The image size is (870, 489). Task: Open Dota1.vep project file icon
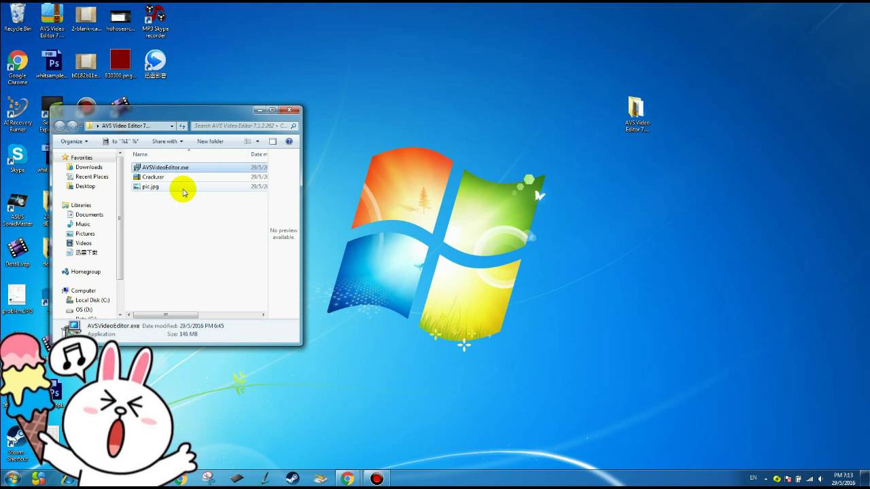pyautogui.click(x=18, y=252)
